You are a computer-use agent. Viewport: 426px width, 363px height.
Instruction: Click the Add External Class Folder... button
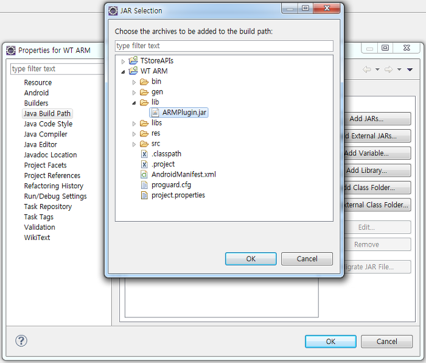[378, 205]
